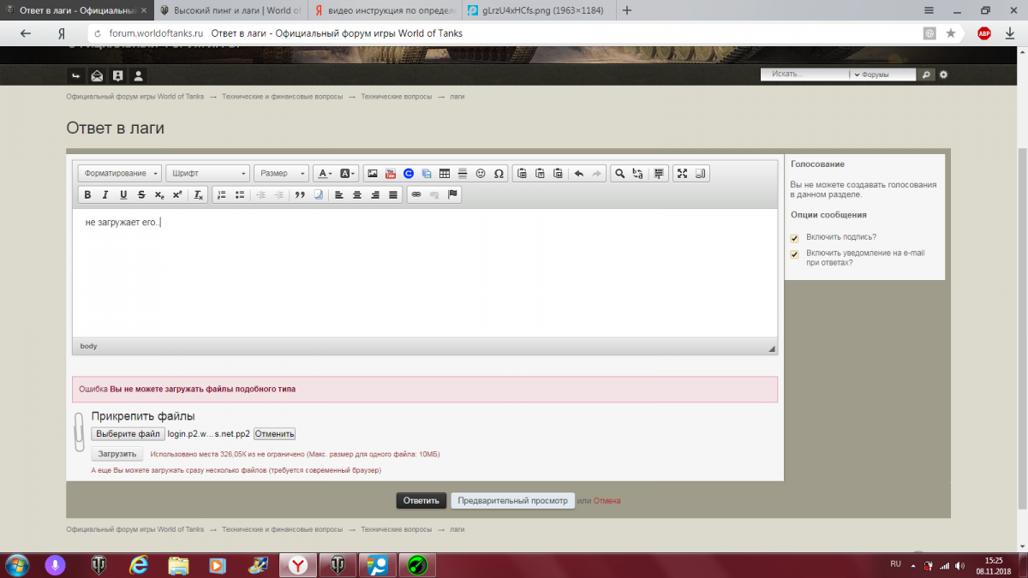
Task: Click Предварительный просмотр button
Action: coord(512,501)
